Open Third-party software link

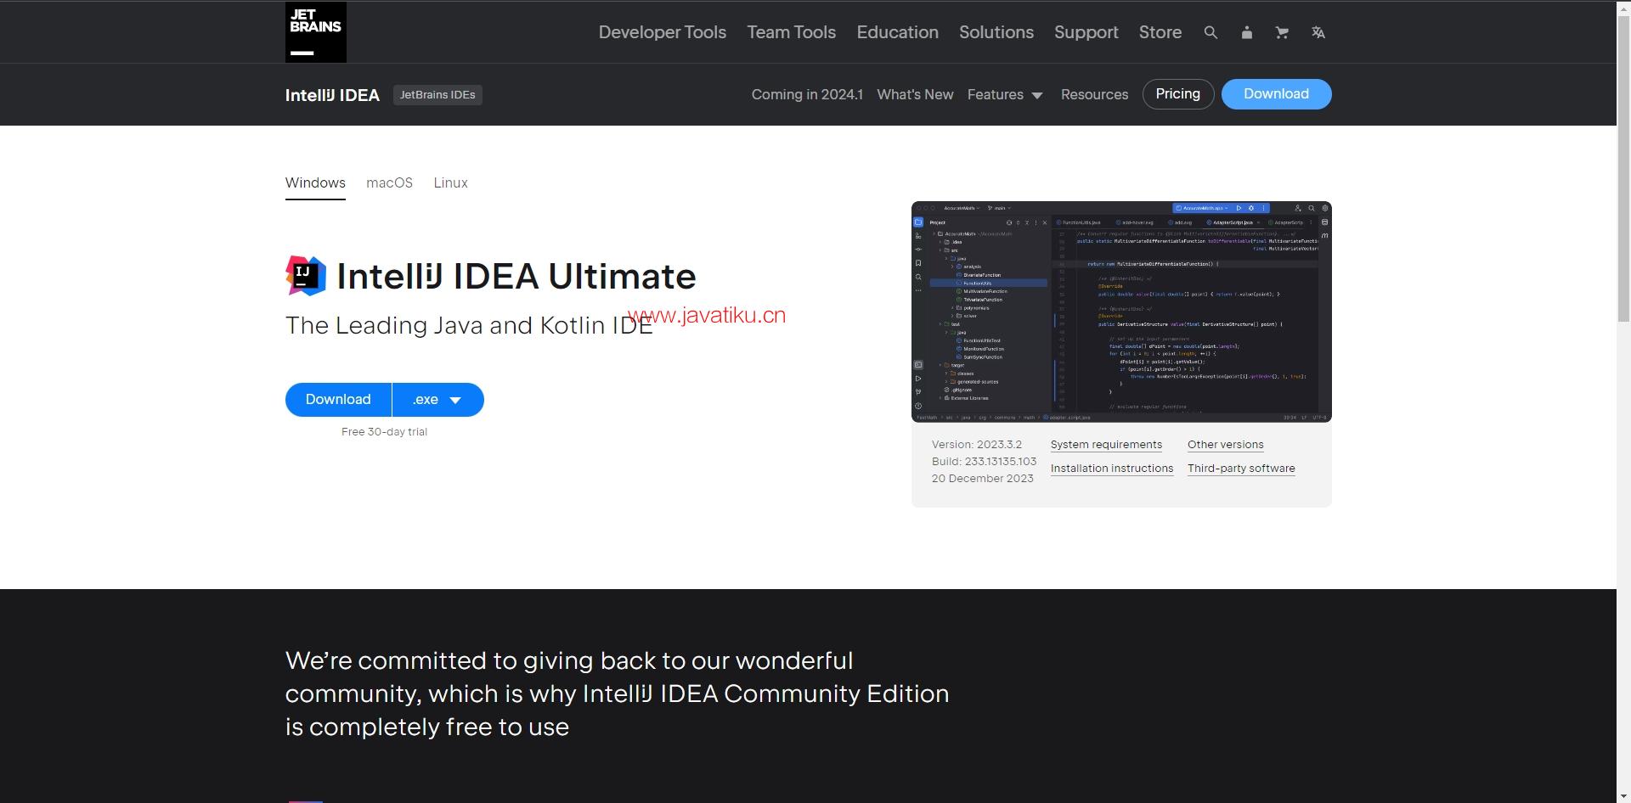1241,469
